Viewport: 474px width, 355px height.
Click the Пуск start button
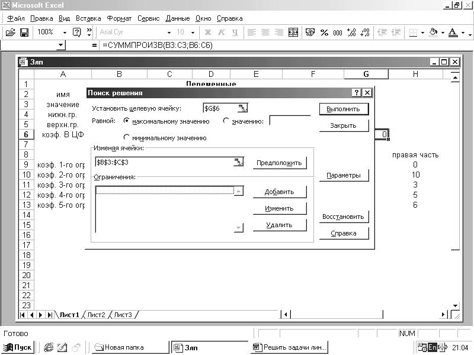[18, 347]
